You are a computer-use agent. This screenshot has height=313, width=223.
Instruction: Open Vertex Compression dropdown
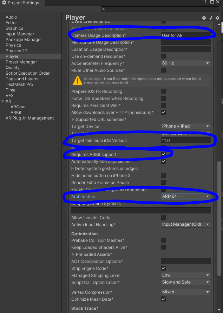click(186, 292)
